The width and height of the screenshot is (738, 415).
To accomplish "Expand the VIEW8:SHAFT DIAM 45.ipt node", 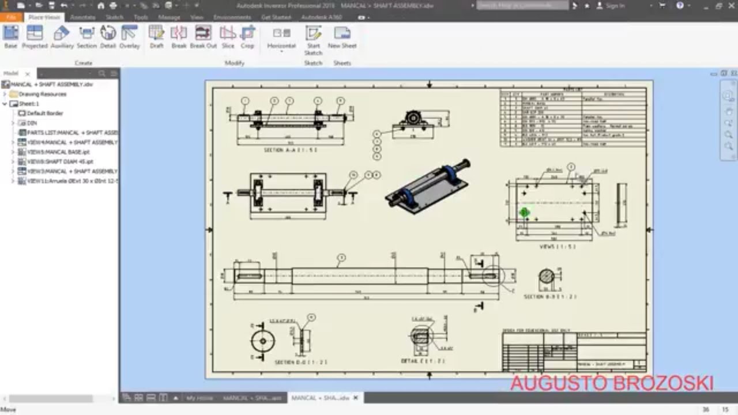I will coord(13,162).
